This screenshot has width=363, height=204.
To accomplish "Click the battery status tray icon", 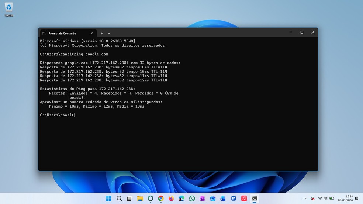I will pyautogui.click(x=332, y=198).
